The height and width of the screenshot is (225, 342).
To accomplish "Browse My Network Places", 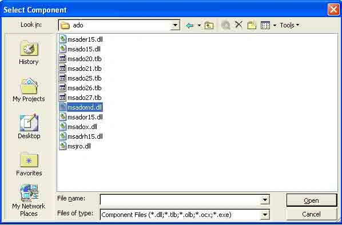I will 29,200.
